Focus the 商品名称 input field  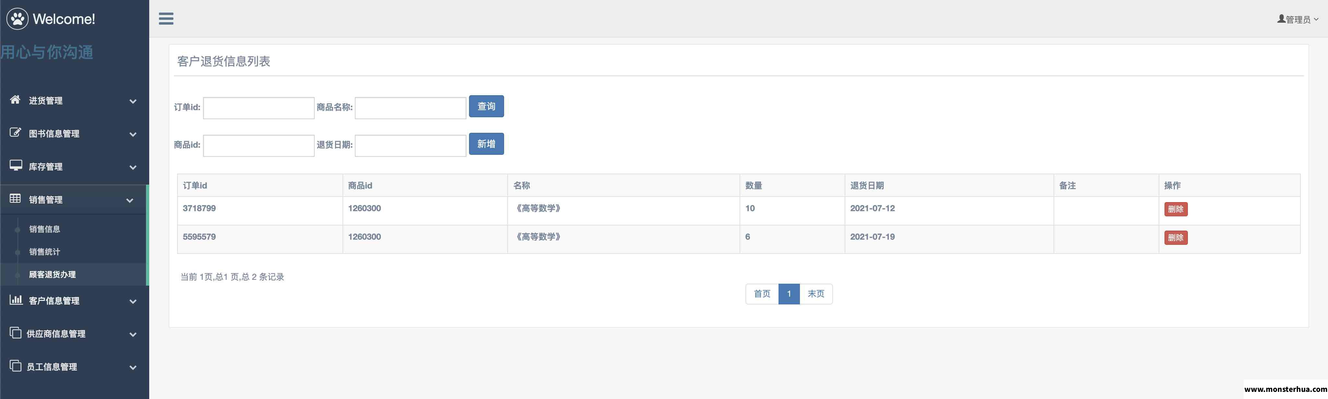pyautogui.click(x=411, y=108)
